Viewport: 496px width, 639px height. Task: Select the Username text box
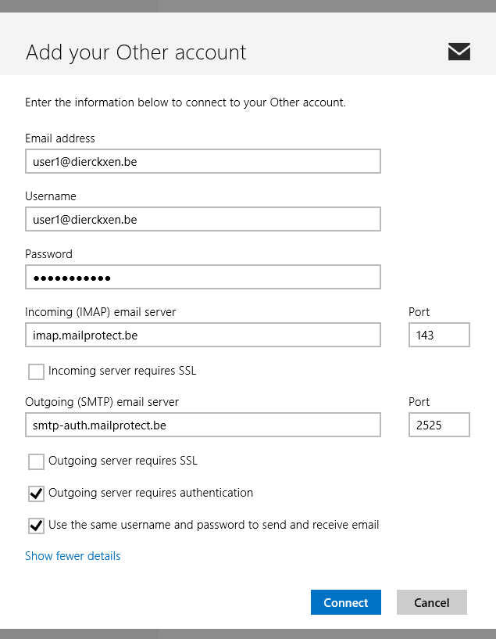[203, 219]
